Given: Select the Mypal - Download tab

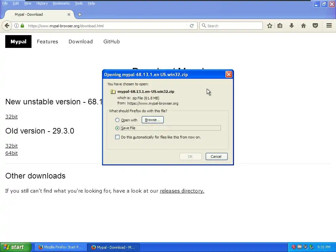Looking at the screenshot, I should pos(39,14).
